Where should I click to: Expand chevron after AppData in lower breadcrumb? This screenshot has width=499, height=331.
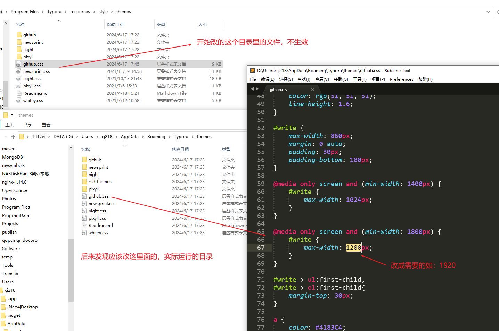pyautogui.click(x=143, y=137)
